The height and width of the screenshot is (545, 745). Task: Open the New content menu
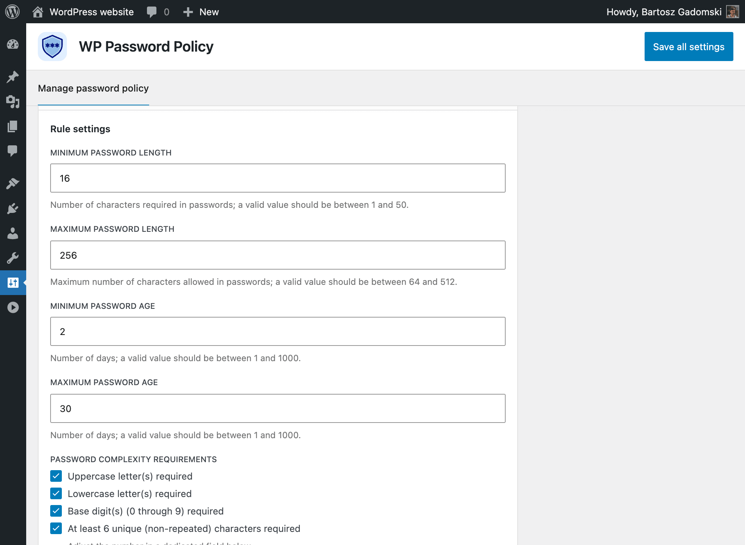click(201, 12)
